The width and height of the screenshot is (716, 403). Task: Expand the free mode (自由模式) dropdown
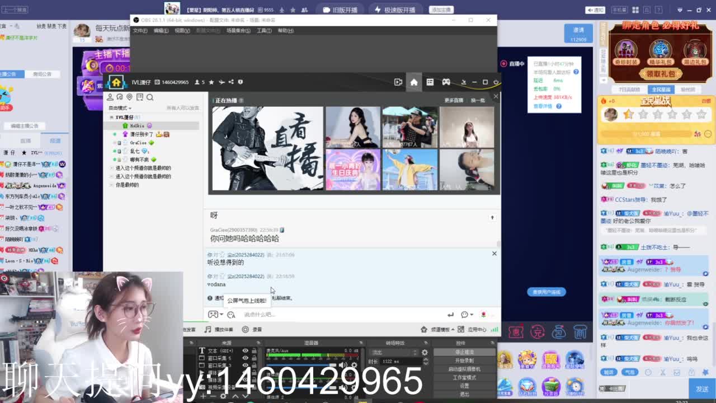120,108
